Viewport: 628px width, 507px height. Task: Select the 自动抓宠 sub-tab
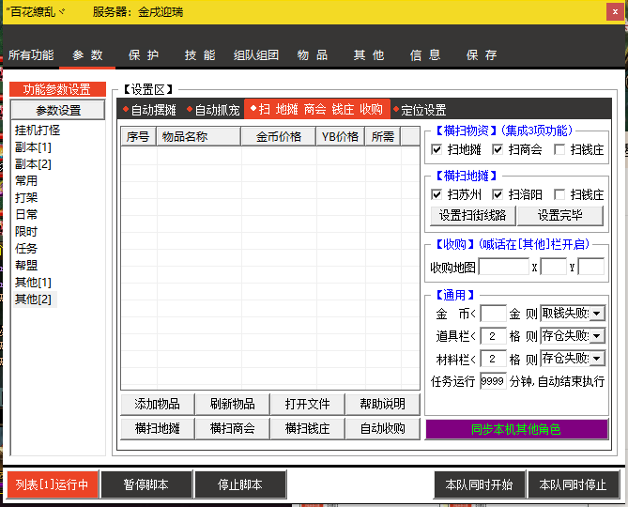point(213,109)
